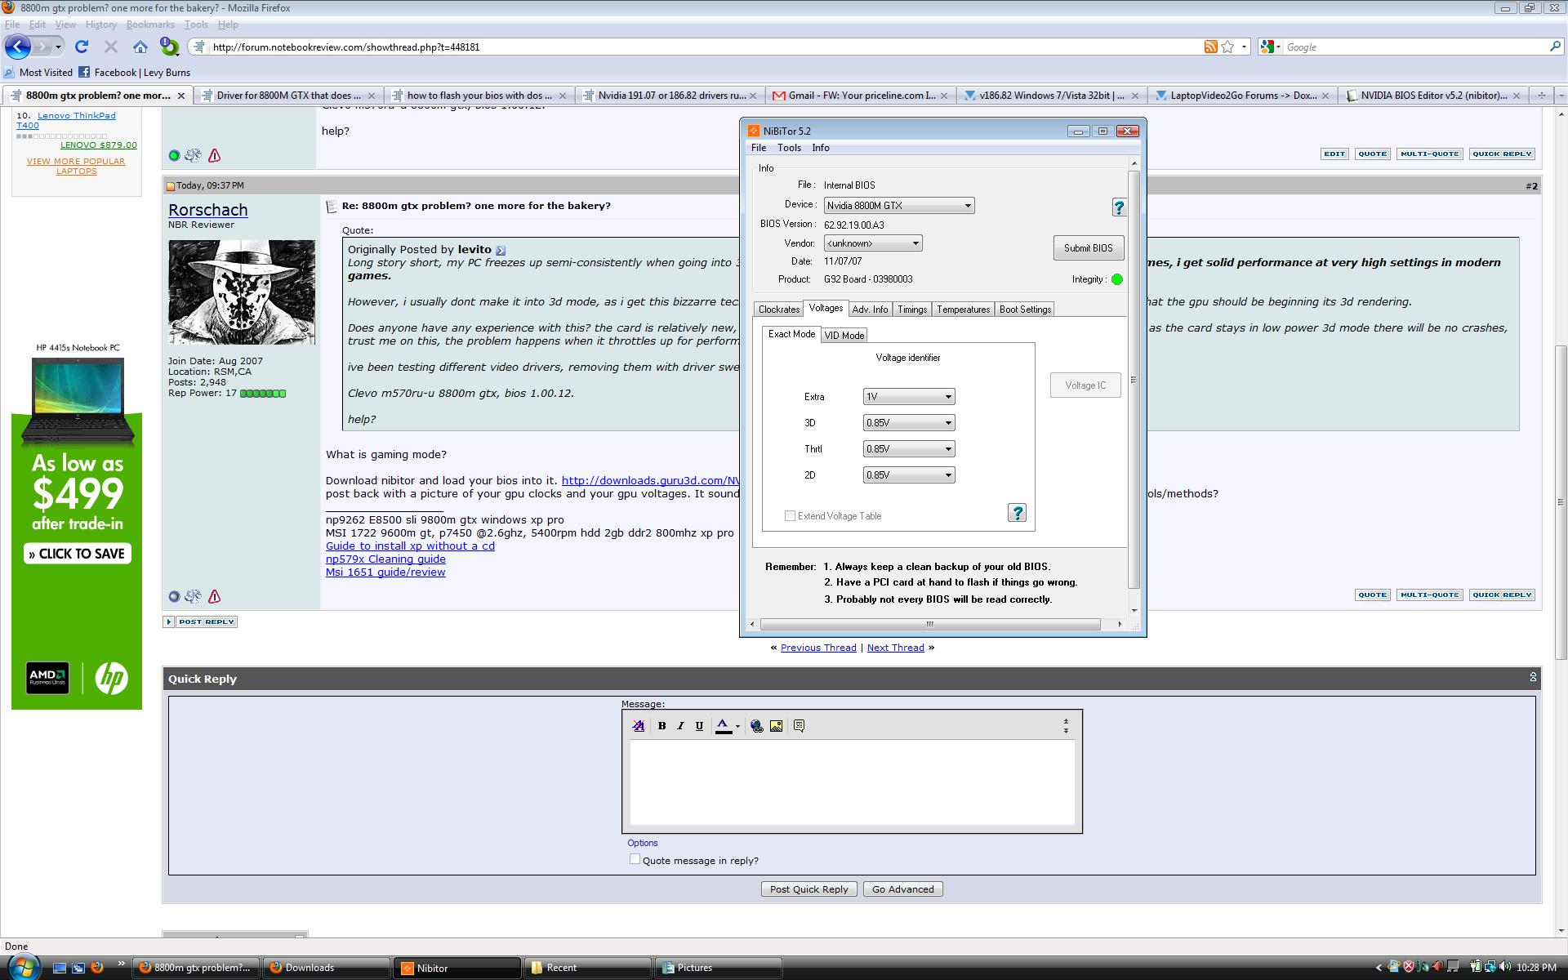1568x980 pixels.
Task: Toggle bold in Quick Reply editor
Action: coord(662,725)
